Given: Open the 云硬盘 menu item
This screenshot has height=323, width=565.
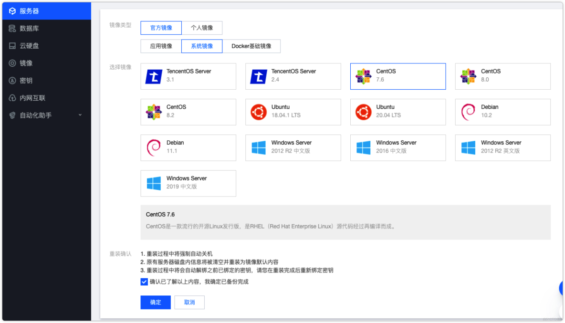Looking at the screenshot, I should click(46, 46).
